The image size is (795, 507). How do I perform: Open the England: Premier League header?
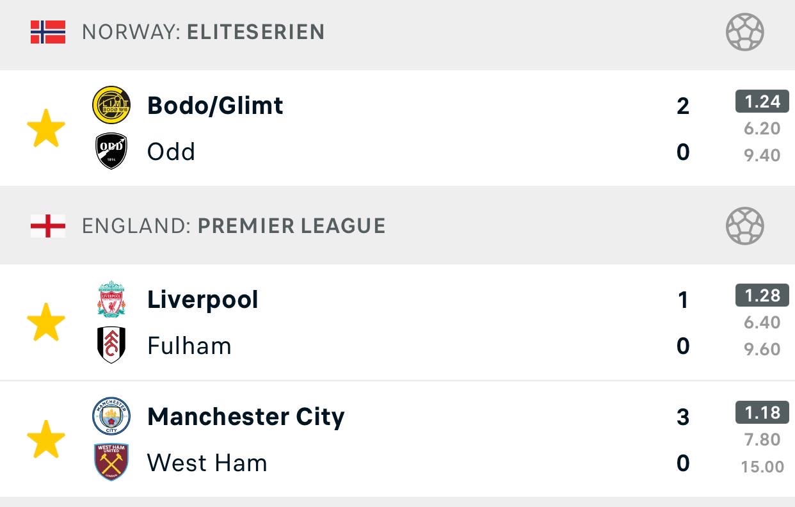pyautogui.click(x=397, y=226)
